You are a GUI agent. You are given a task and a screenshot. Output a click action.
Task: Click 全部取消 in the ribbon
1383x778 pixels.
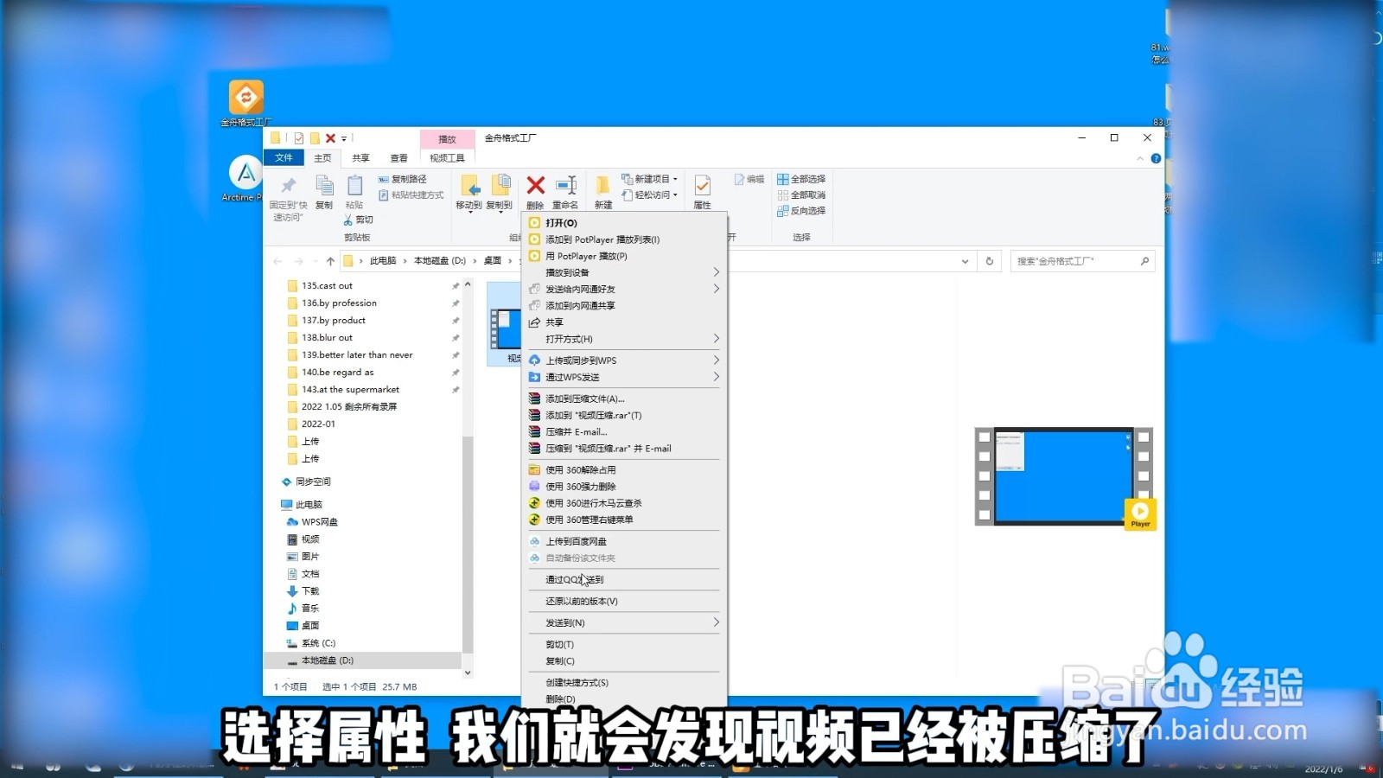[x=801, y=195]
